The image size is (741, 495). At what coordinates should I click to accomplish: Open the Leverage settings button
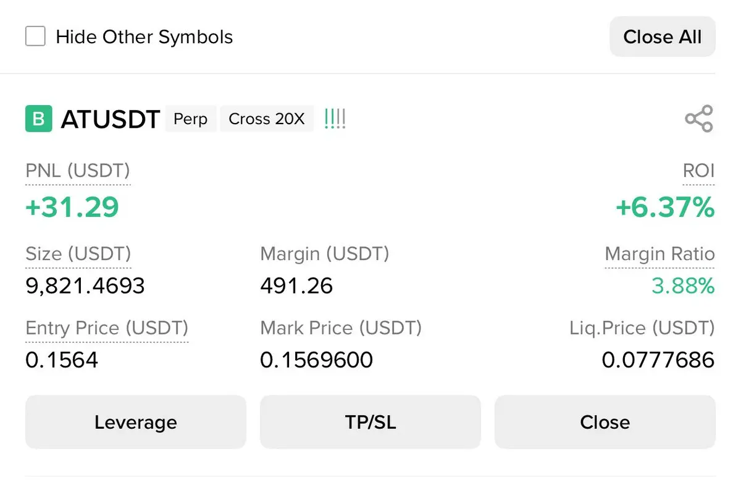[x=135, y=422]
